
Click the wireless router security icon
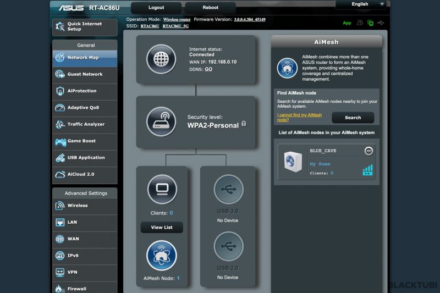(161, 121)
